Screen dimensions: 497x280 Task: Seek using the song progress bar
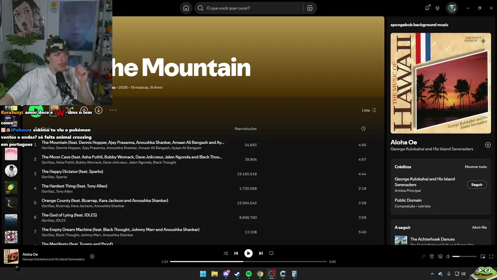(248, 262)
